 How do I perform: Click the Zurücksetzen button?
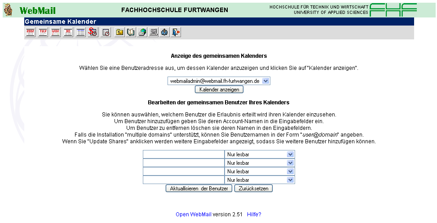[253, 188]
